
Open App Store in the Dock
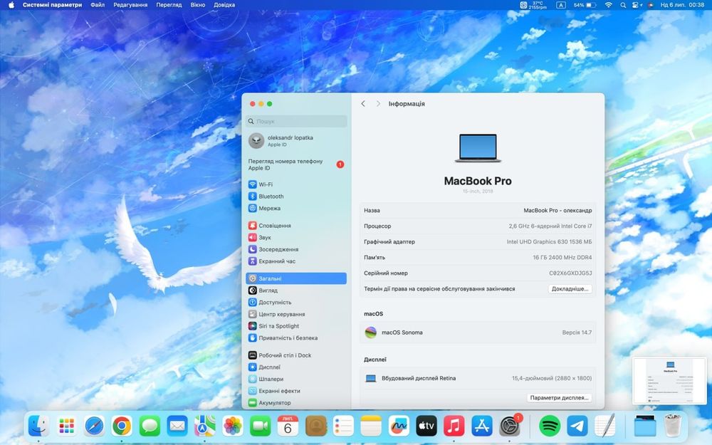(482, 426)
